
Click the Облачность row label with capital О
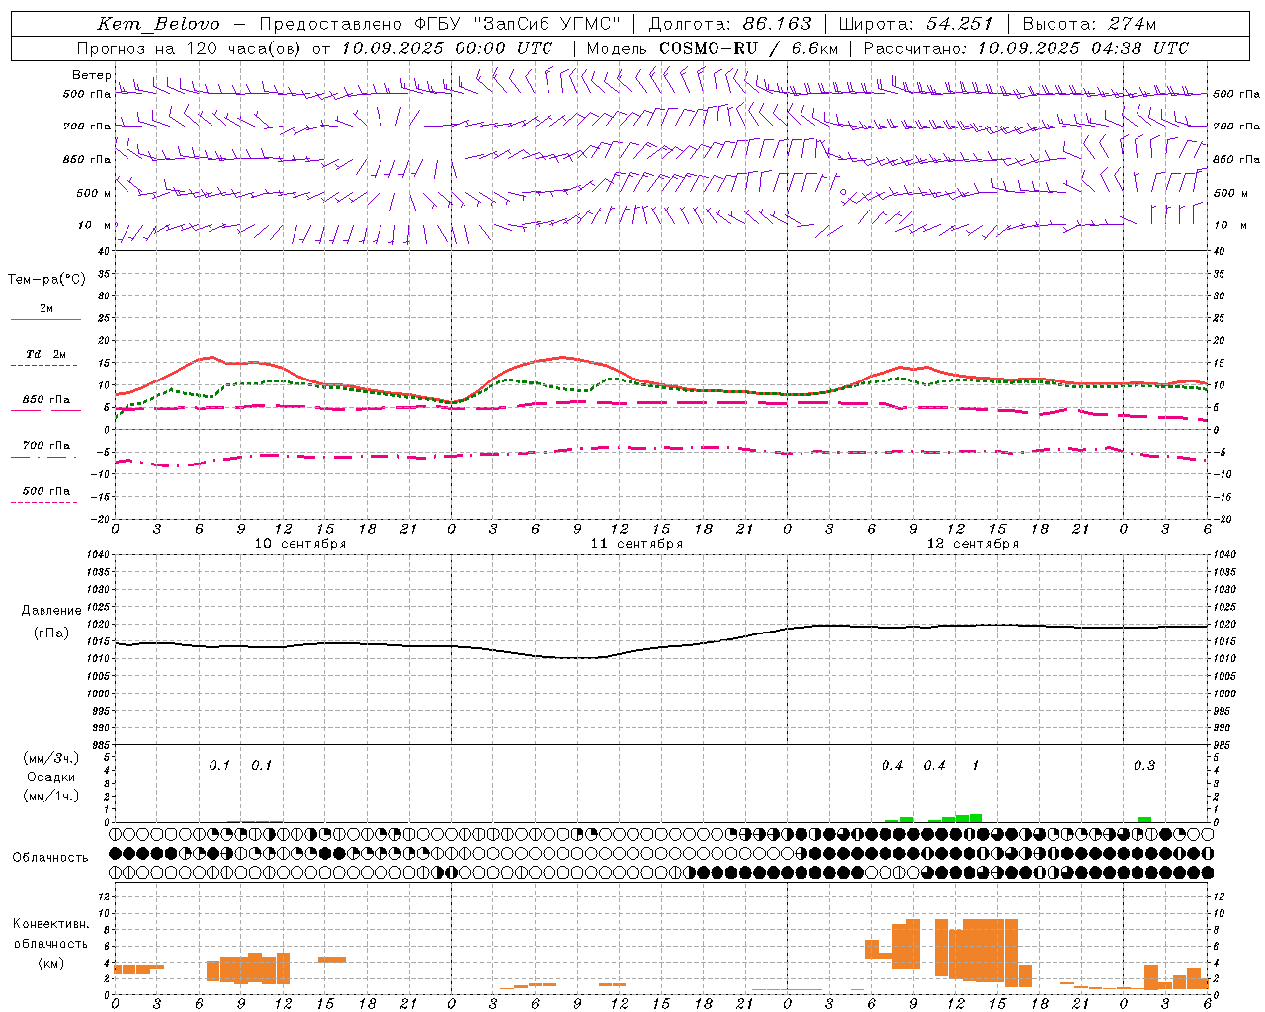(x=50, y=858)
